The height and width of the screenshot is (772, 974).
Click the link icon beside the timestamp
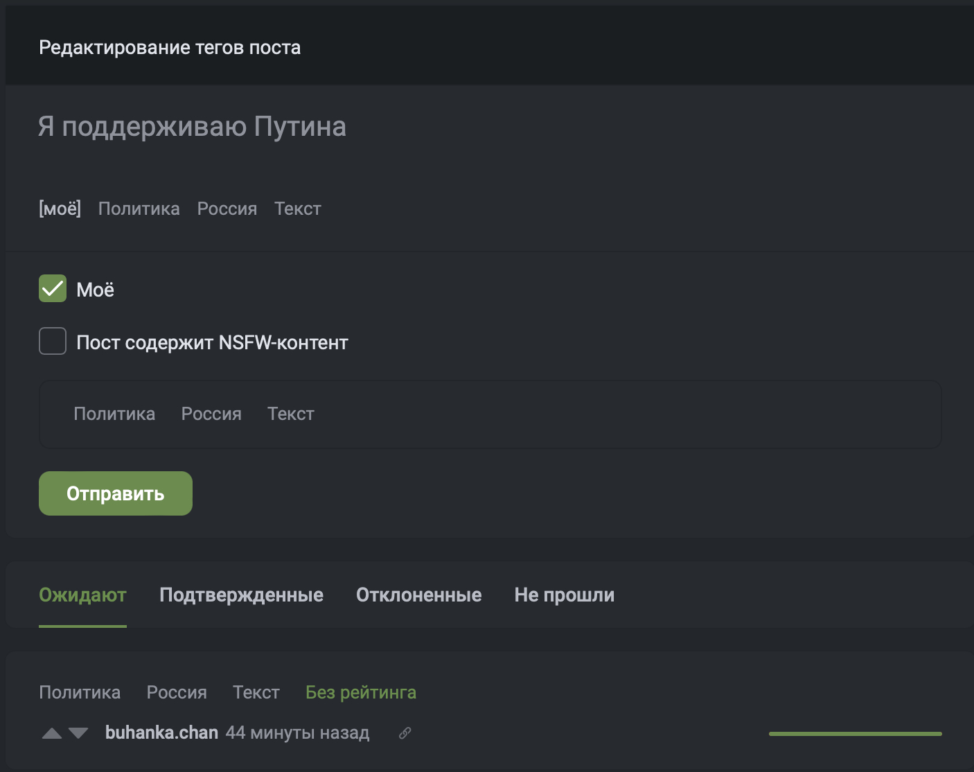tap(405, 733)
